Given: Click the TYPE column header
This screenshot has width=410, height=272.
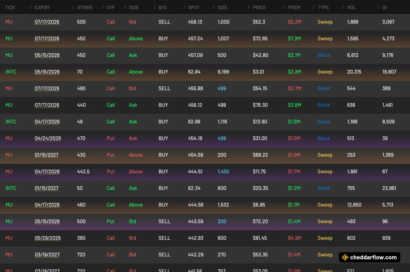Looking at the screenshot, I should point(323,8).
